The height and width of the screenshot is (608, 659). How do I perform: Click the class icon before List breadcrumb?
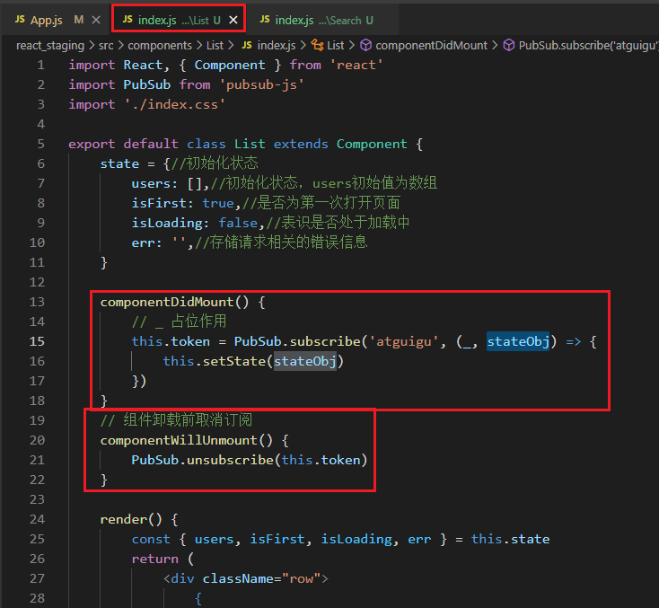point(317,45)
